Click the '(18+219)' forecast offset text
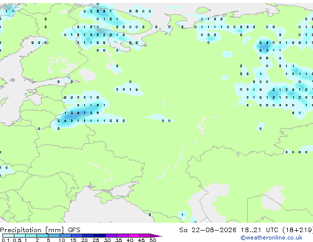This screenshot has width=313, height=242. tap(298, 230)
